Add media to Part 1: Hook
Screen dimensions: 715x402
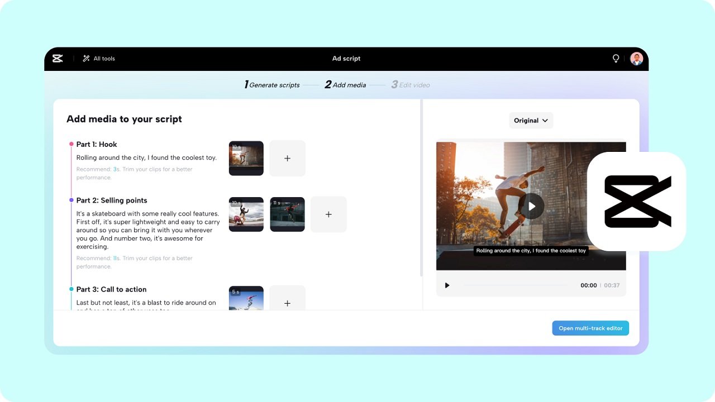coord(287,158)
